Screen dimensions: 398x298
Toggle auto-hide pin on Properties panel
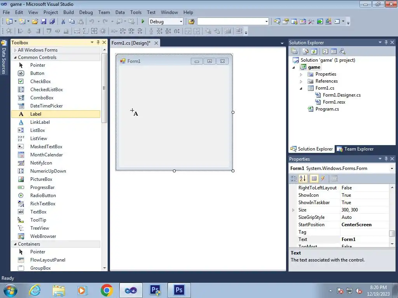coord(386,159)
